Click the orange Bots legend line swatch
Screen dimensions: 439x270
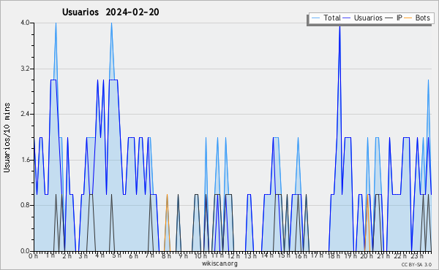pyautogui.click(x=408, y=18)
